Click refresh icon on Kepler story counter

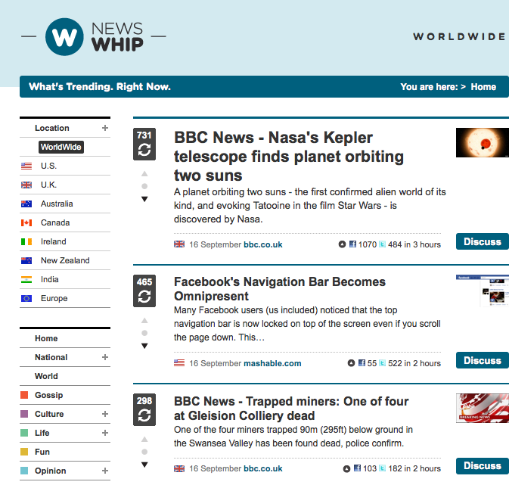(x=144, y=150)
